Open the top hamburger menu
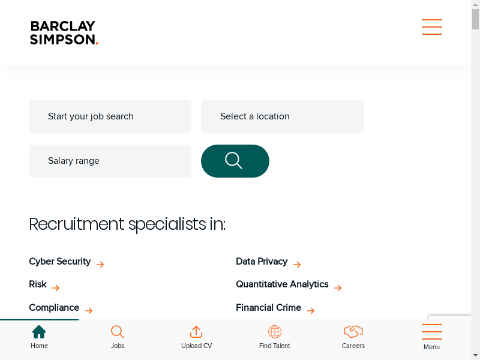 (x=431, y=27)
